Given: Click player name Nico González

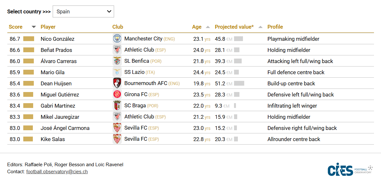Looking at the screenshot, I should pos(58,39).
